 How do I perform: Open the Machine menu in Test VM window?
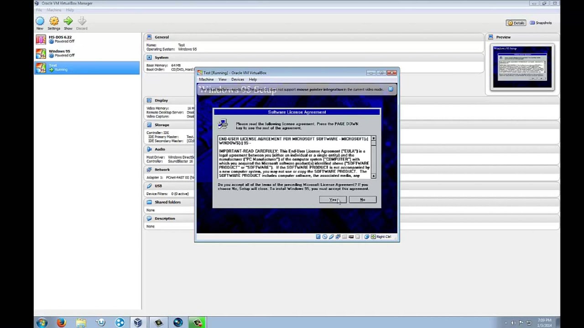click(206, 79)
